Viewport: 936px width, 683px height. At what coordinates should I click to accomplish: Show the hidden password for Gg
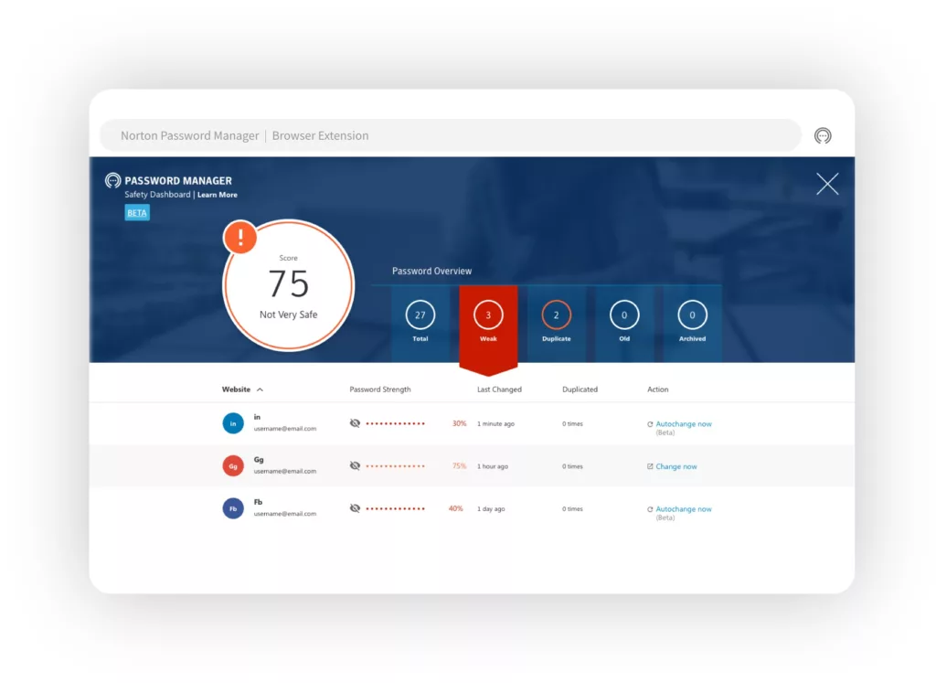tap(355, 465)
